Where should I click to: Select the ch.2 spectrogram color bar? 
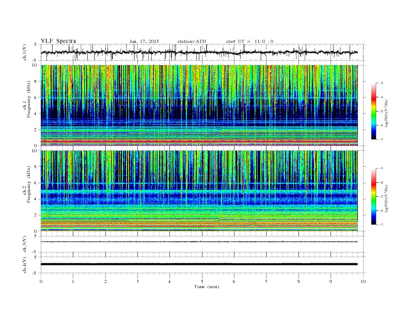(x=373, y=197)
